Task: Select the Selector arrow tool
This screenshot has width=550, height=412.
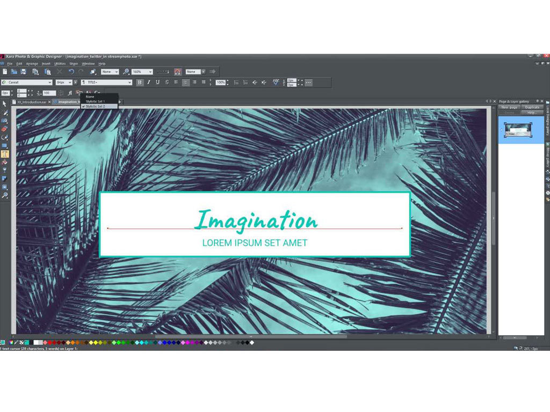Action: tap(4, 104)
